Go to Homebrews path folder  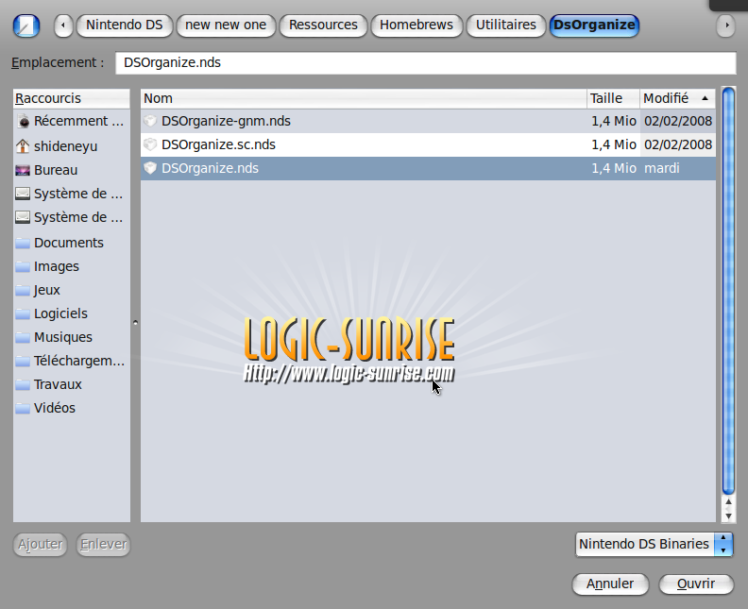416,25
